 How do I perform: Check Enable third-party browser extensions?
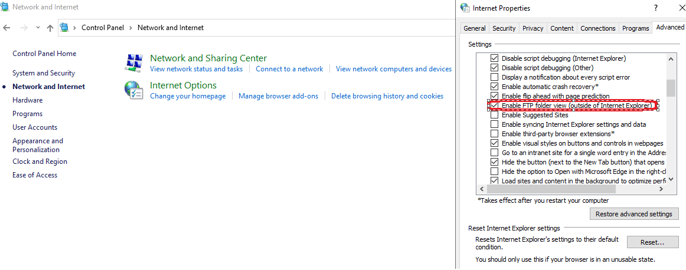[494, 134]
